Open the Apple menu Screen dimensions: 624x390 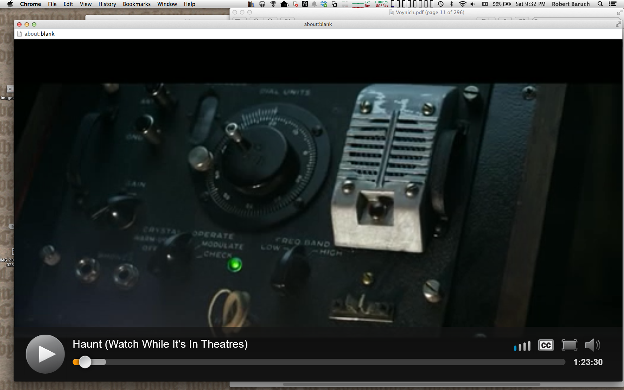[10, 4]
